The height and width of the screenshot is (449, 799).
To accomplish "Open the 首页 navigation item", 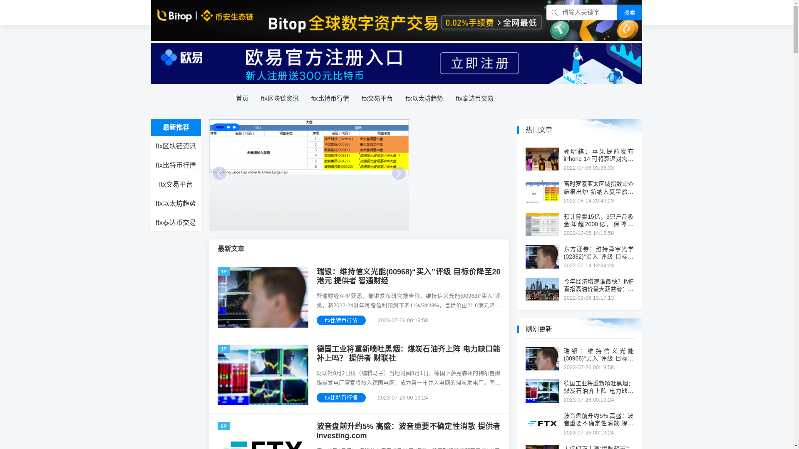I will [242, 99].
